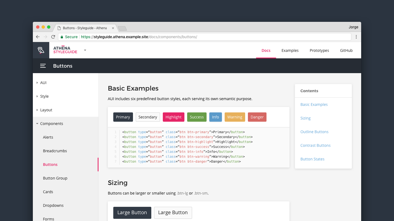Click the browser back arrow
The image size is (394, 221).
[38, 37]
